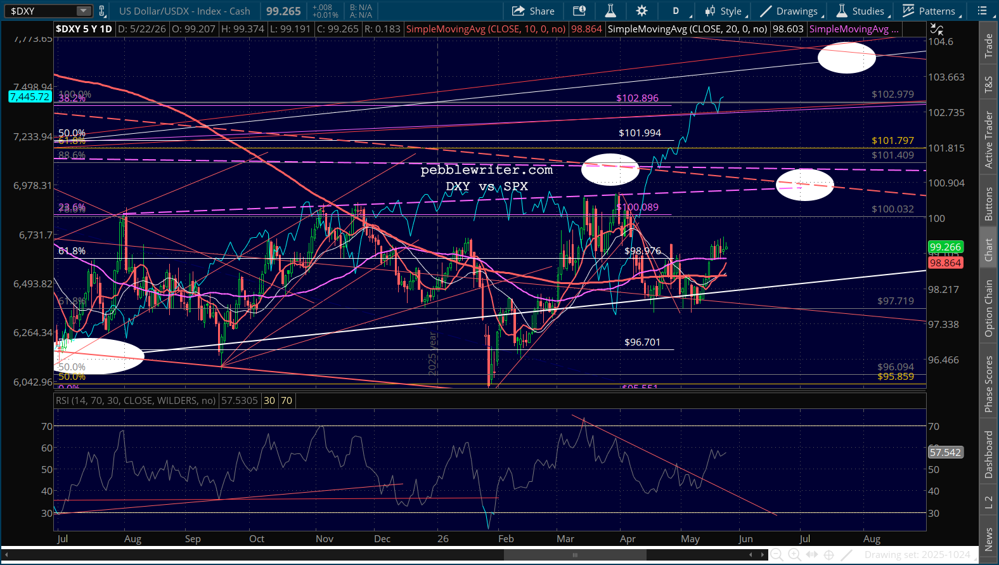
Task: Open the flask lab icon in toolbar
Action: (610, 11)
